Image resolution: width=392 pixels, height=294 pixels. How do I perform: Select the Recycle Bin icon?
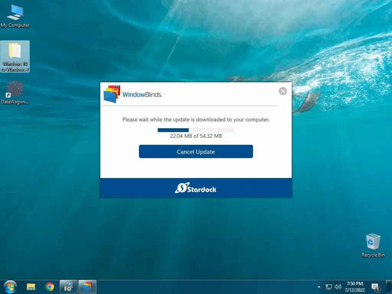(373, 245)
